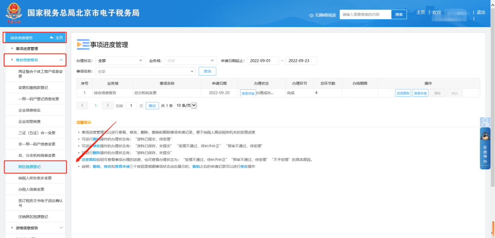The image size is (495, 238).
Task: Select 企业信息核实 menu item
Action: (29, 110)
